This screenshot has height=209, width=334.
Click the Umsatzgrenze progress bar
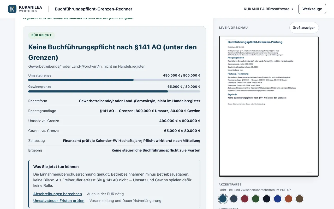(114, 80)
